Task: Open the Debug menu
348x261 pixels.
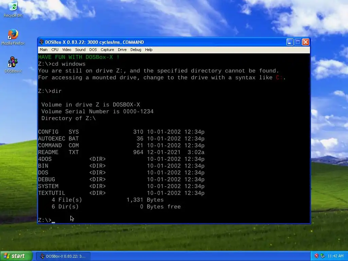Action: tap(136, 50)
